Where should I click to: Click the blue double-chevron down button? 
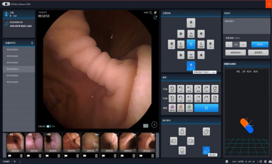[x=191, y=66]
